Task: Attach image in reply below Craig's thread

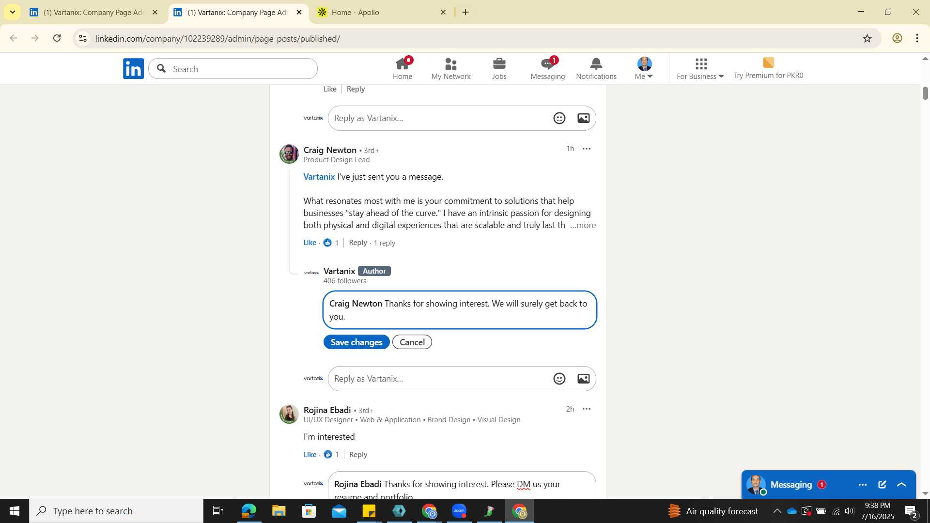Action: 584,379
